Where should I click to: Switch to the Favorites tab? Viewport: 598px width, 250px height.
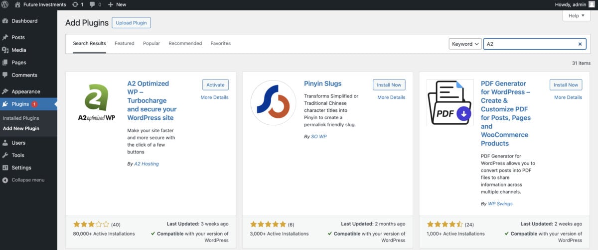point(221,44)
